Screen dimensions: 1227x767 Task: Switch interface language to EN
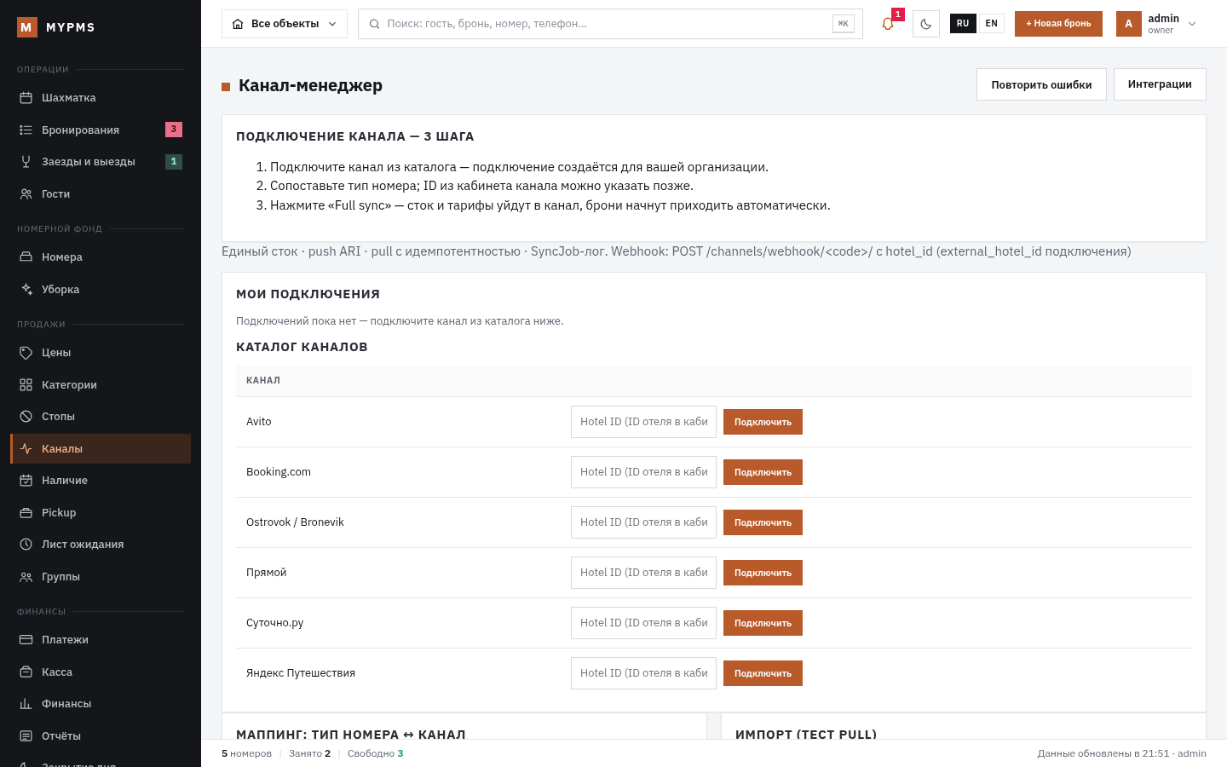click(991, 24)
